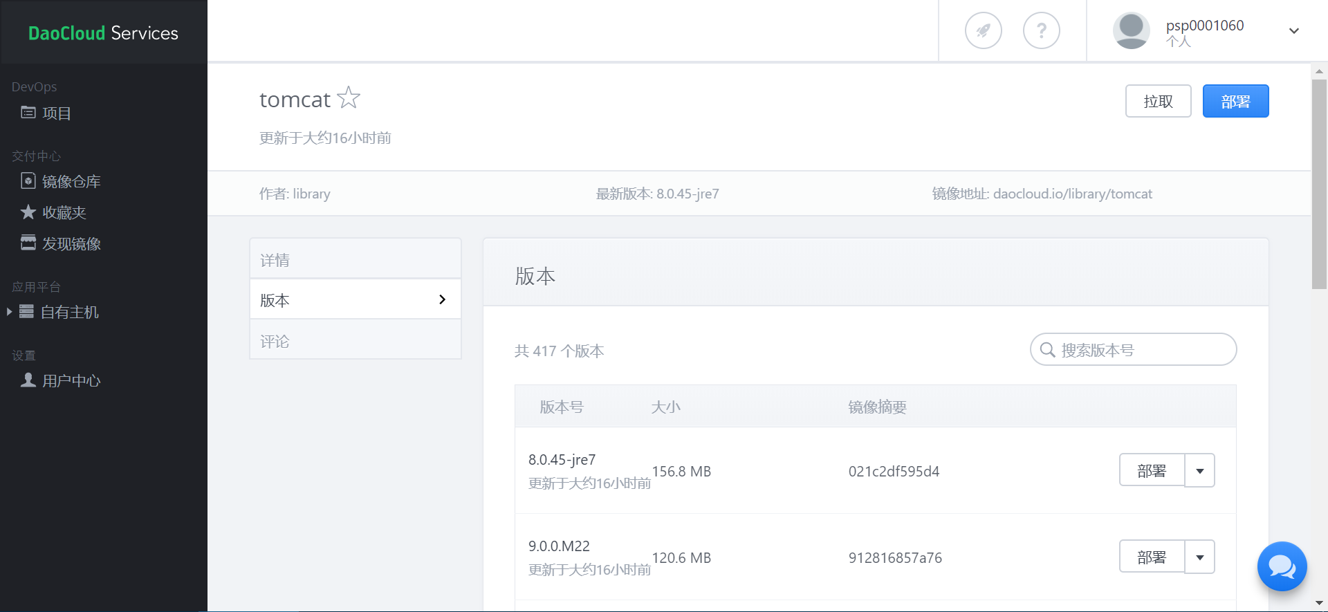Image resolution: width=1328 pixels, height=612 pixels.
Task: Click the 作者: library text
Action: point(295,194)
